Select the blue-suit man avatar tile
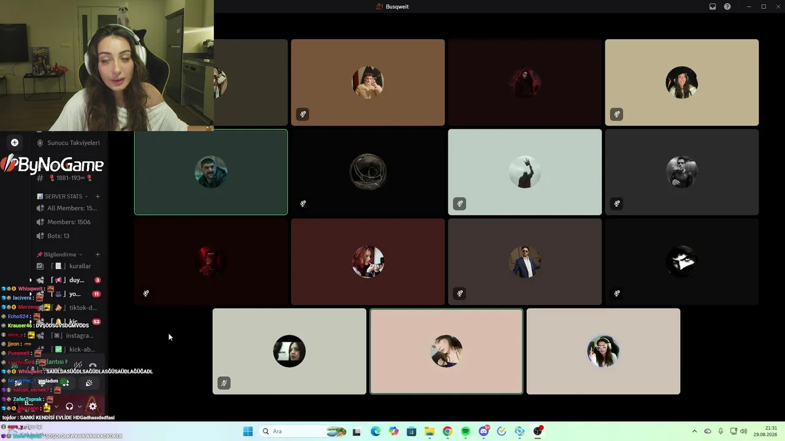 click(x=525, y=262)
